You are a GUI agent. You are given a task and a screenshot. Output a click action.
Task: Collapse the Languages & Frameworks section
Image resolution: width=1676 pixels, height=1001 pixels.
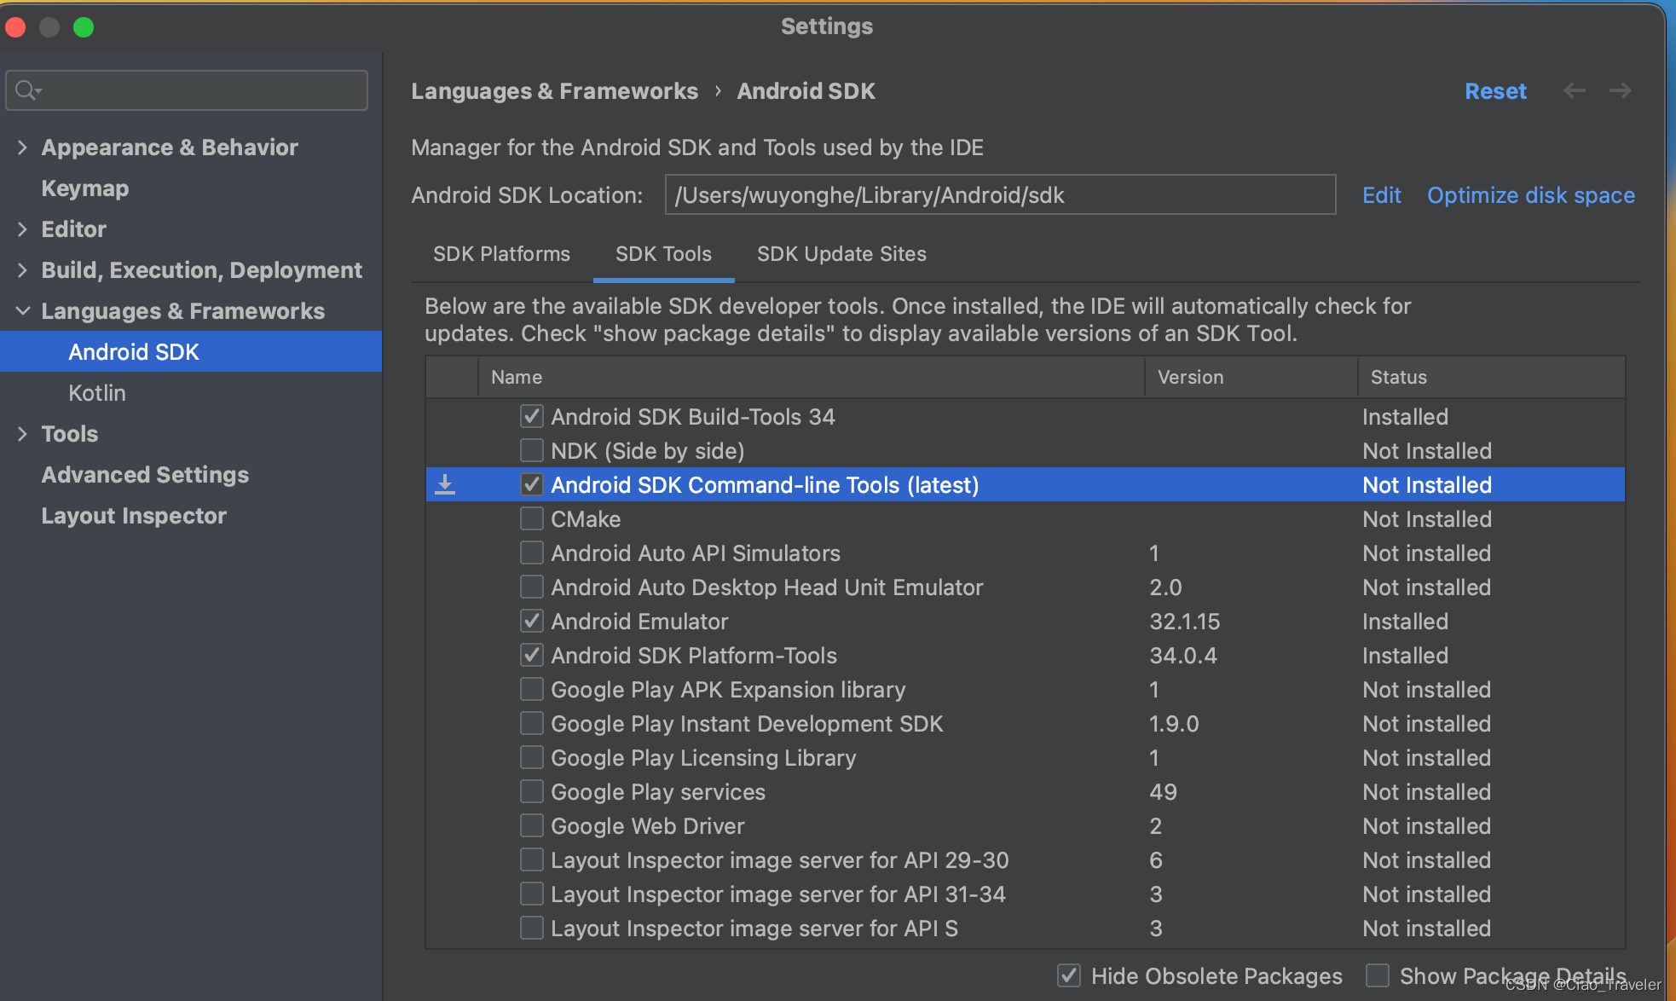coord(22,311)
